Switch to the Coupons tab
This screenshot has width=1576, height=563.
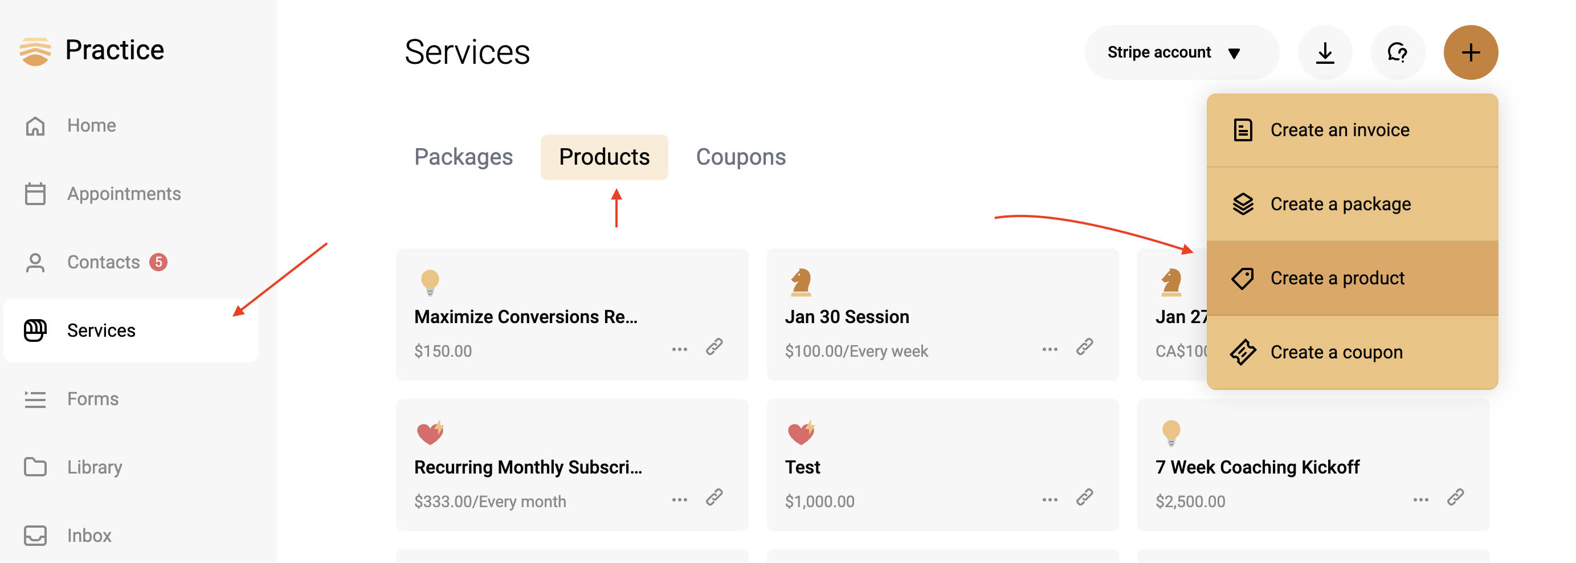click(740, 157)
